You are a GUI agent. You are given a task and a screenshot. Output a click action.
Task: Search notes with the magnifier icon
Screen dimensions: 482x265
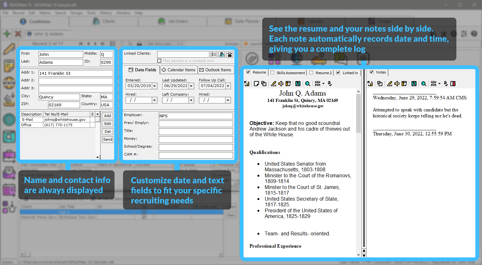click(x=424, y=84)
